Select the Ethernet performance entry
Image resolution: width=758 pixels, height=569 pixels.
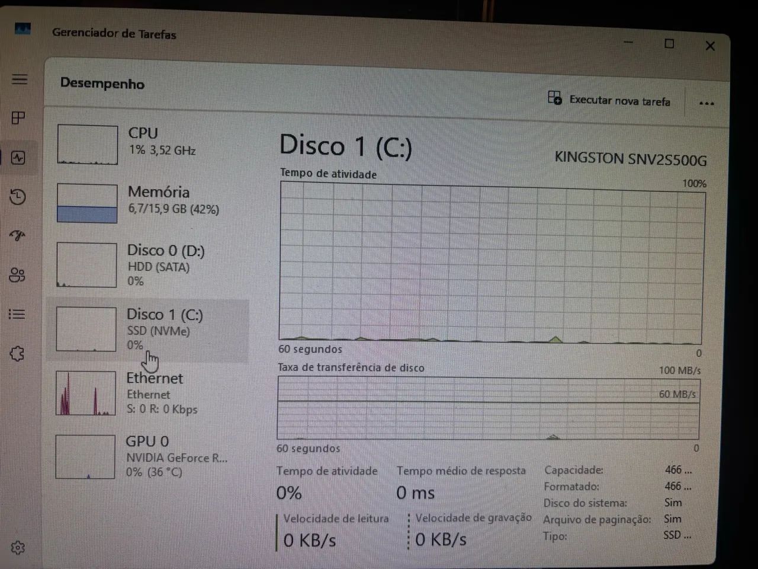pos(148,393)
